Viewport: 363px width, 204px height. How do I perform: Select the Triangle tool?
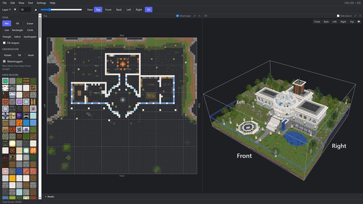tap(7, 37)
